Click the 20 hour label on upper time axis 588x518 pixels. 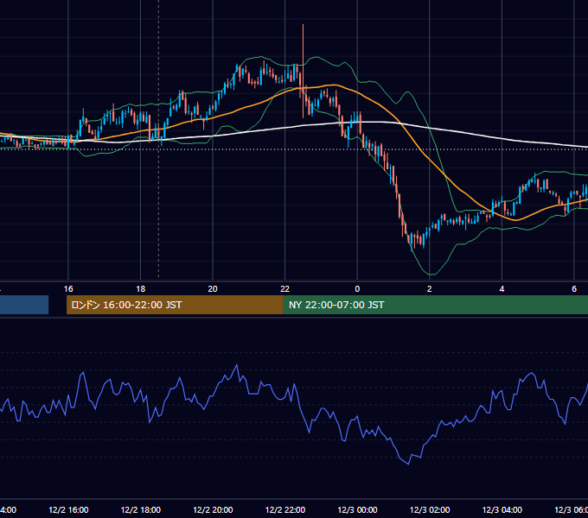[213, 289]
